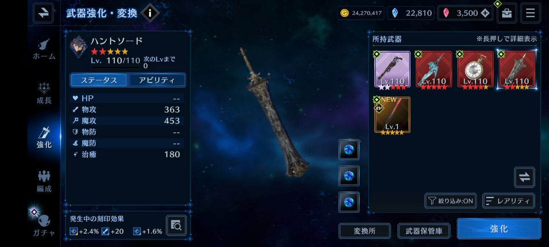Open the レアリティ sort dropdown
Viewport: 549px width, 247px height.
pos(508,201)
